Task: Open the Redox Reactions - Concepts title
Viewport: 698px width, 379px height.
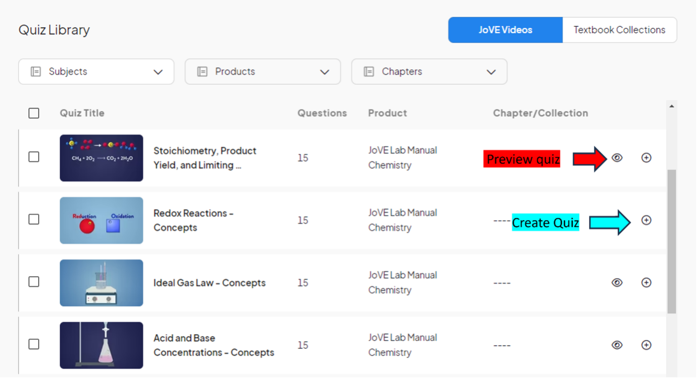Action: tap(193, 220)
